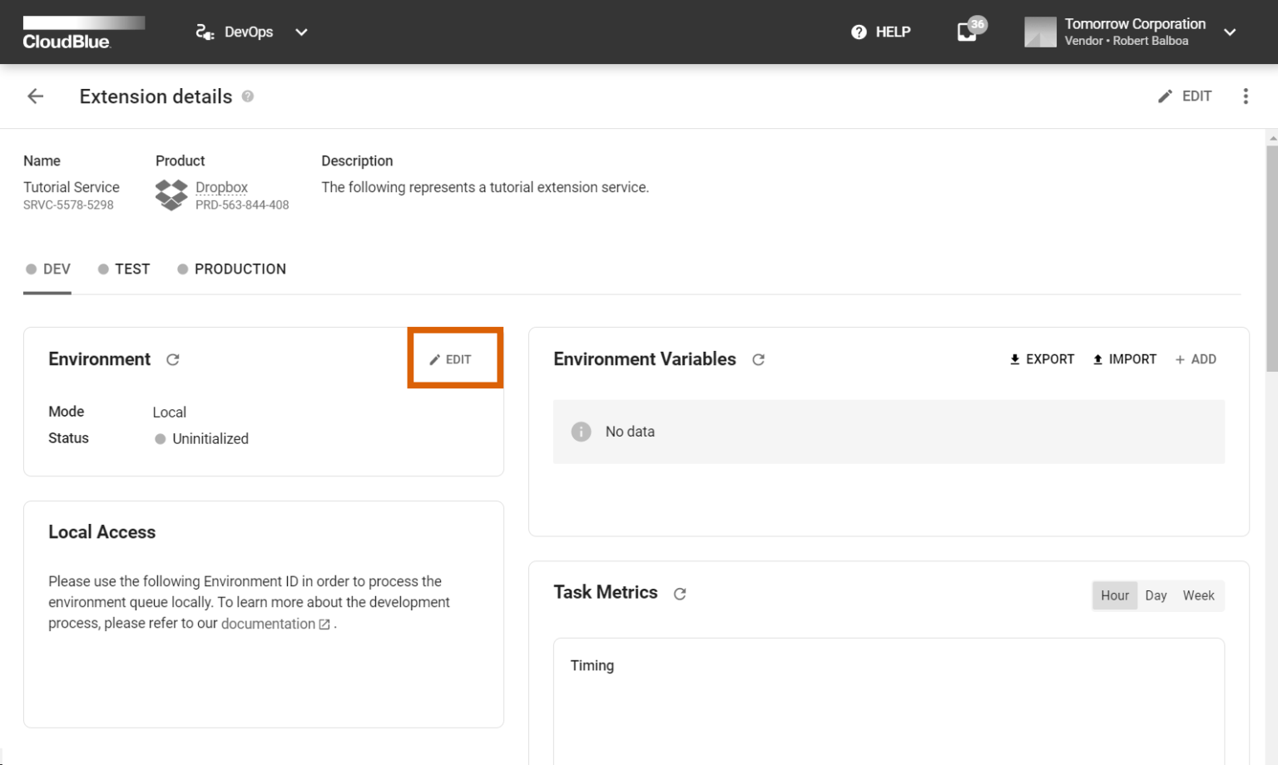1278x765 pixels.
Task: Switch to the PRODUCTION environment tab
Action: pos(231,269)
